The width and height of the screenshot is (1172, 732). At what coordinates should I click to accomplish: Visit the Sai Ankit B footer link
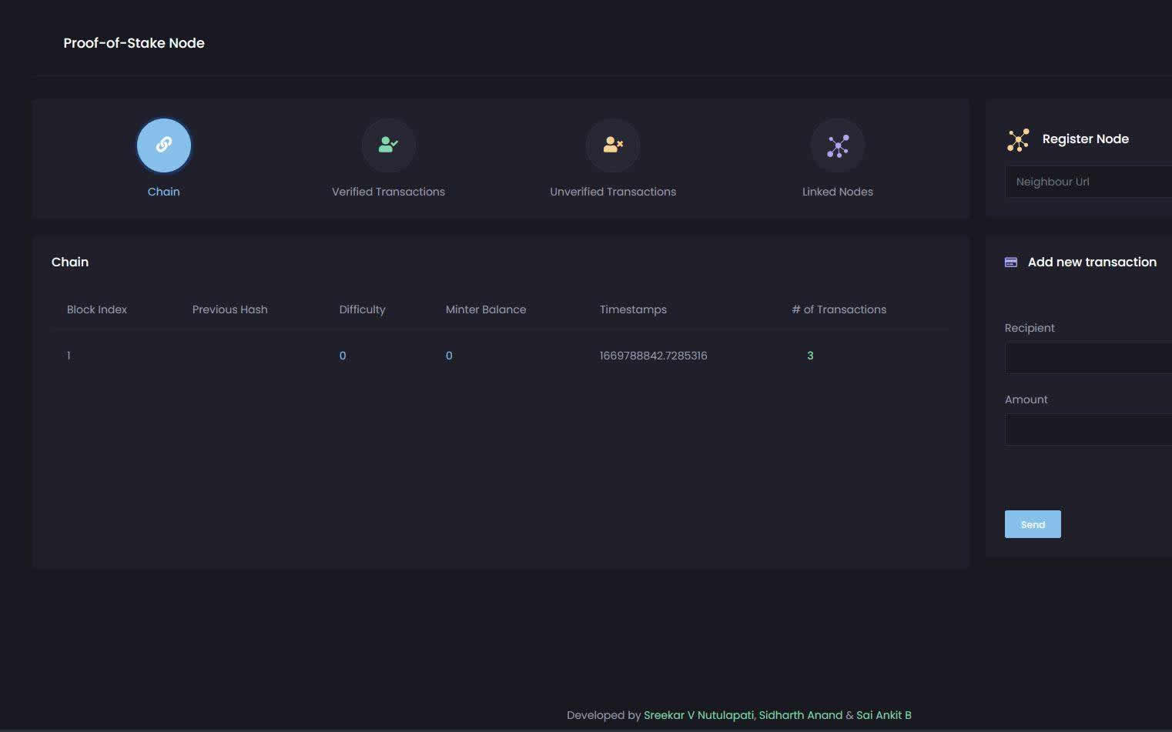click(x=883, y=715)
